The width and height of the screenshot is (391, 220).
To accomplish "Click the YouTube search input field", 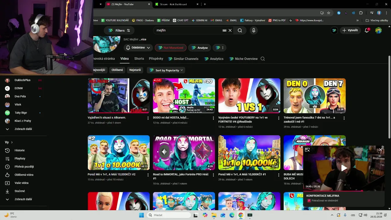I will (188, 30).
